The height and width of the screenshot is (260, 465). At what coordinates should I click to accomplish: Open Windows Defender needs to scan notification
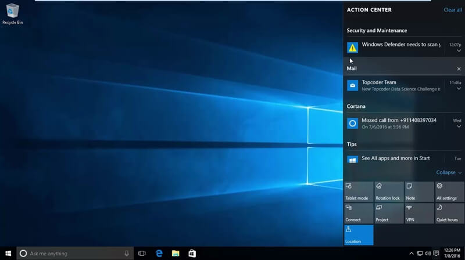pos(404,48)
